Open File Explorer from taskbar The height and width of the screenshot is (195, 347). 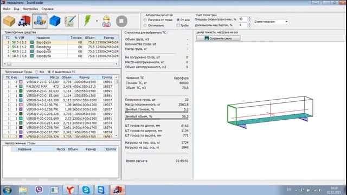[23, 190]
